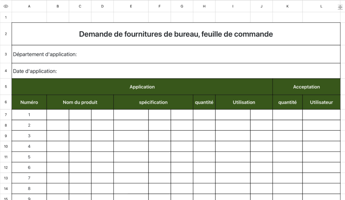
Task: Select row 13 header
Action: coord(6,178)
